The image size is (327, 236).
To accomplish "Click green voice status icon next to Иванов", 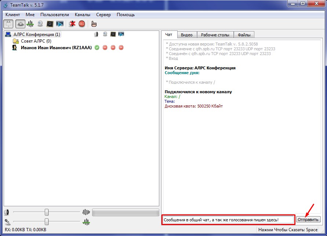I will coord(97,48).
